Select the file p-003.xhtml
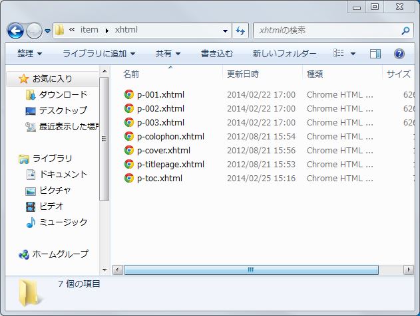Image resolution: width=420 pixels, height=316 pixels. pyautogui.click(x=160, y=123)
